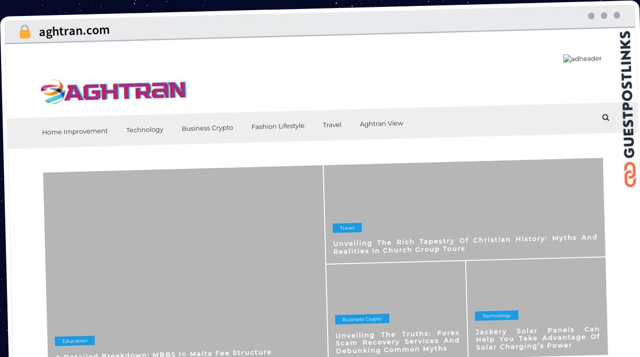Click the first gray window dot

click(x=591, y=15)
